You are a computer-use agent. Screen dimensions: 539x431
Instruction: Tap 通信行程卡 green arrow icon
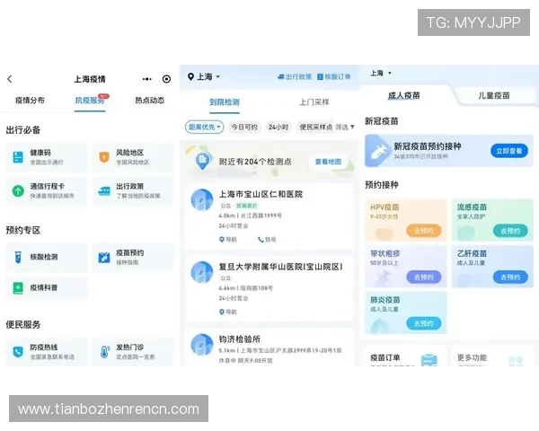18,190
